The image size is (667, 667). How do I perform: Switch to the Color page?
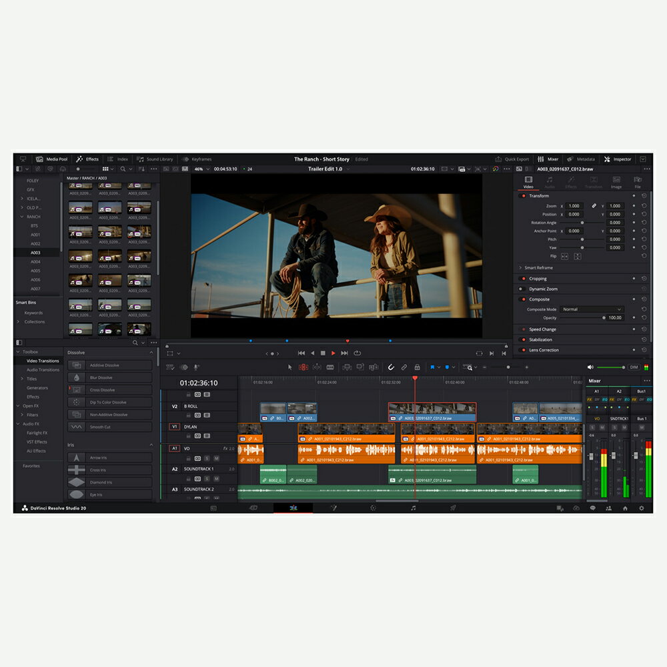(373, 509)
